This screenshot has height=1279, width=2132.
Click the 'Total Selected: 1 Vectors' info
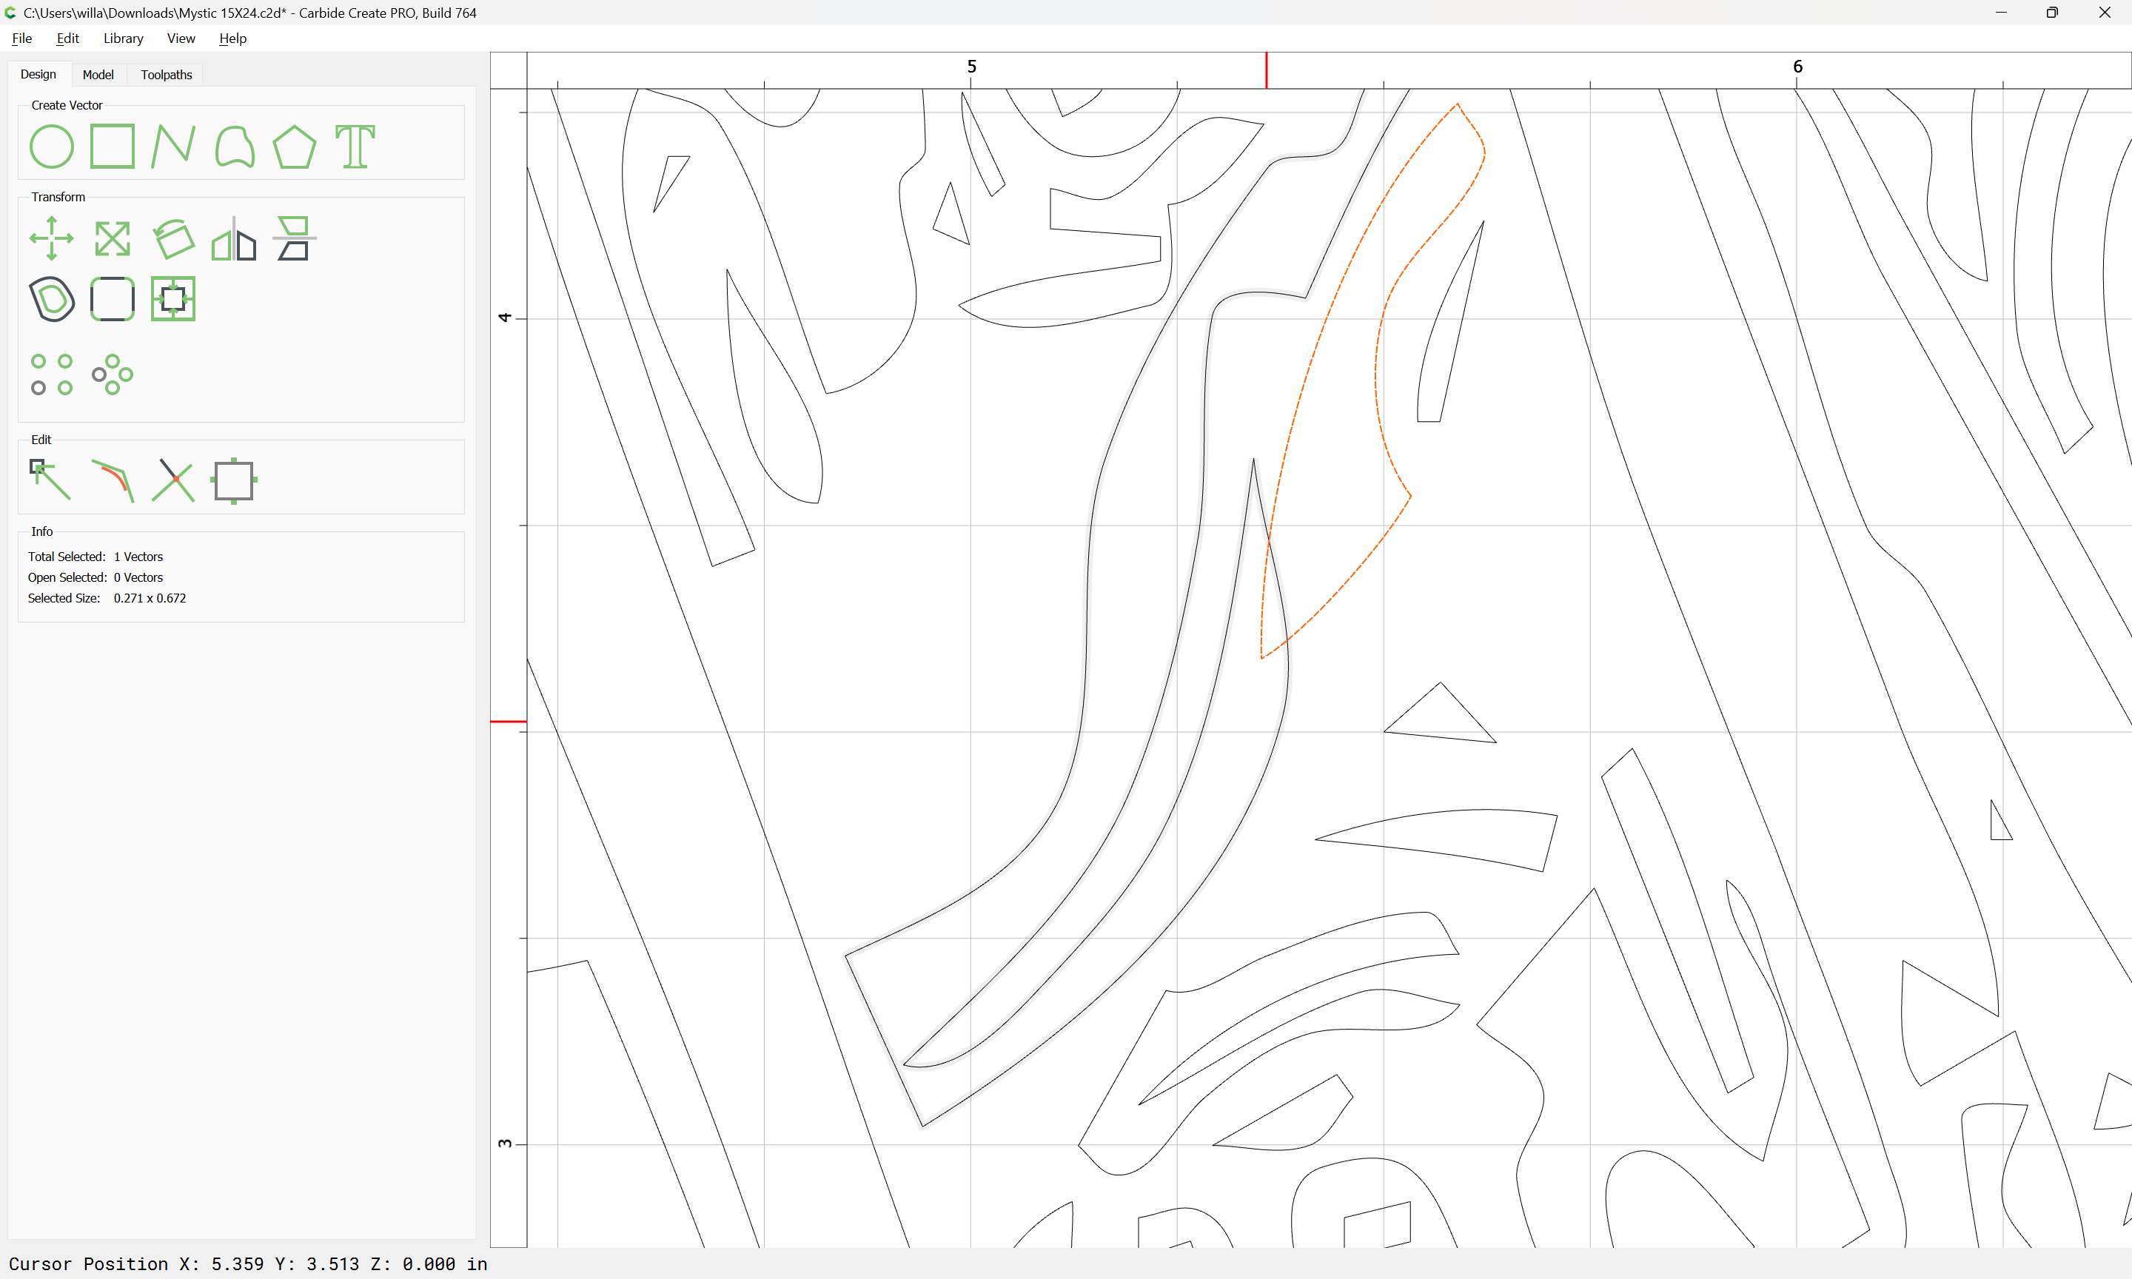coord(95,557)
